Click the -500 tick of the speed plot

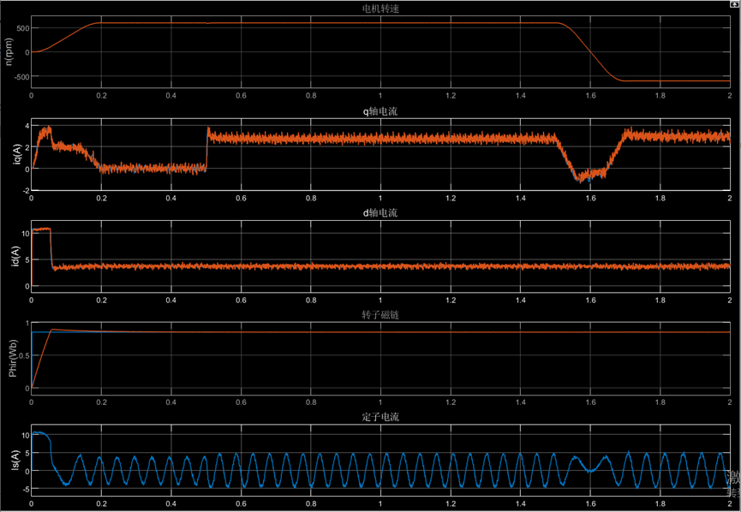point(21,76)
